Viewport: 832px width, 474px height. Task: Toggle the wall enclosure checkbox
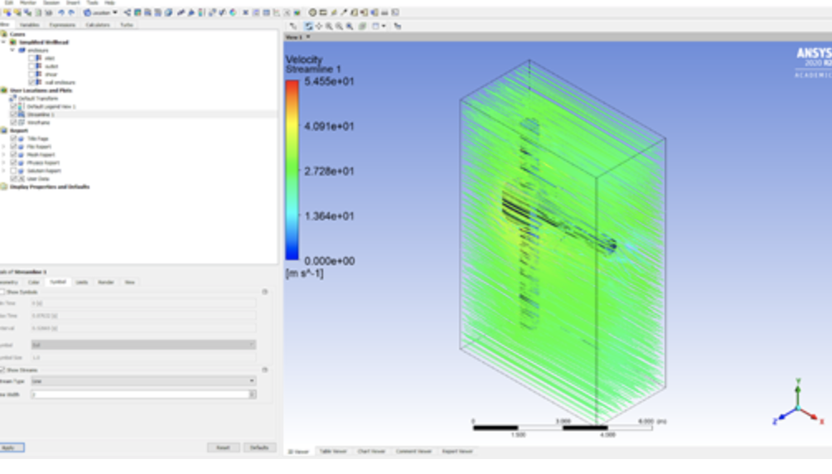(31, 82)
